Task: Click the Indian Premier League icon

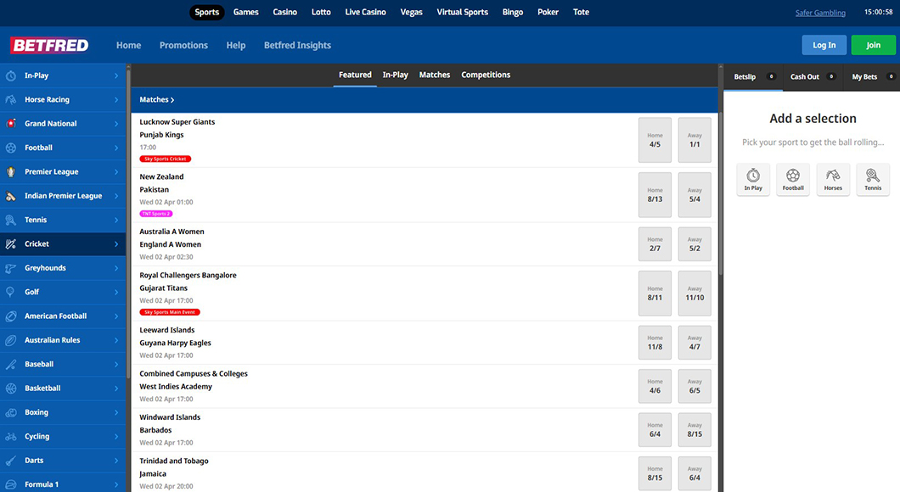Action: (11, 196)
